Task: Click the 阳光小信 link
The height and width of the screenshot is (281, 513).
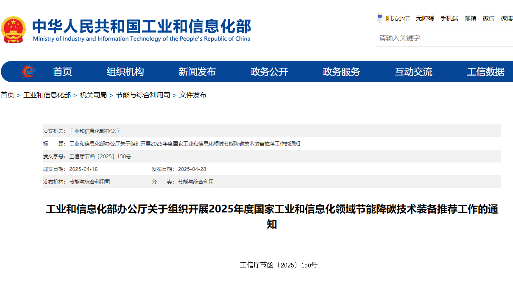Action: pyautogui.click(x=398, y=18)
